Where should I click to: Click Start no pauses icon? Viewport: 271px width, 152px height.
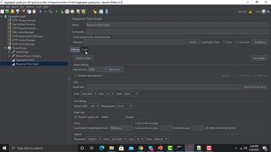(62, 12)
